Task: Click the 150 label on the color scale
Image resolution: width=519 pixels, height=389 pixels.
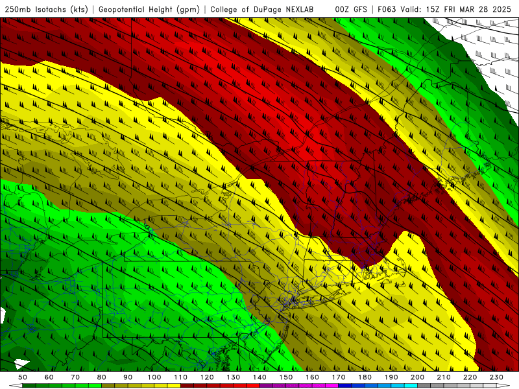Action: coord(286,377)
